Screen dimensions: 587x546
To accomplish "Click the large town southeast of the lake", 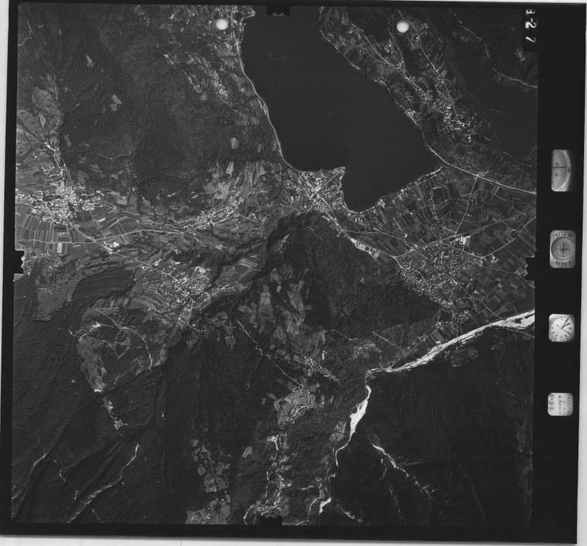I will [x=437, y=265].
